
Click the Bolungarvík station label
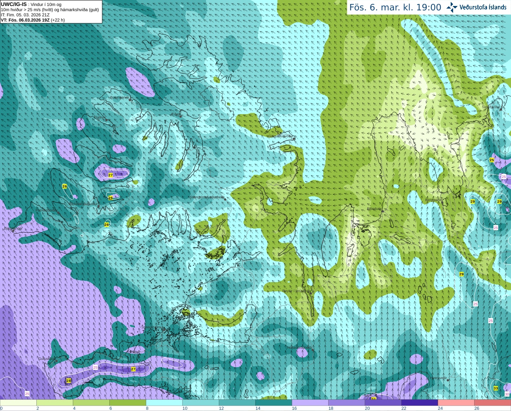(x=119, y=97)
